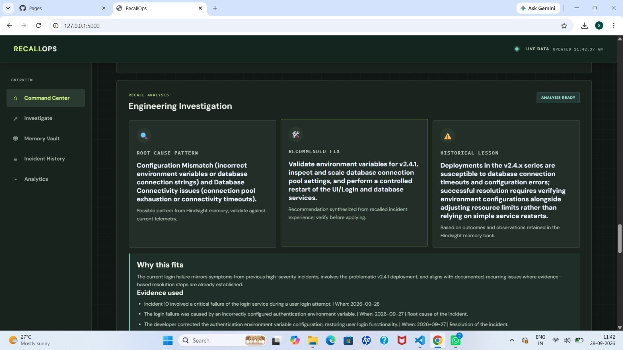
Task: Open the Command Center sidebar item
Action: coord(46,98)
